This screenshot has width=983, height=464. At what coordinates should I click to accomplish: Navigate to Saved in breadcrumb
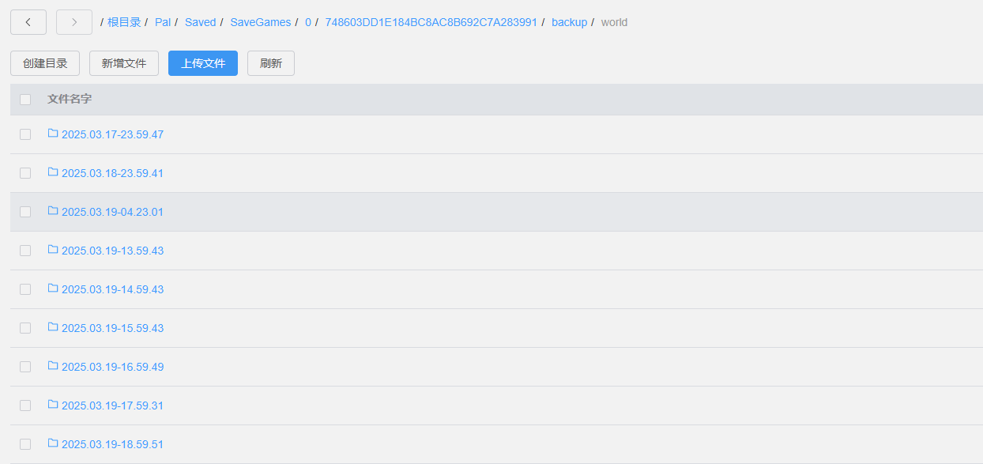[x=201, y=22]
